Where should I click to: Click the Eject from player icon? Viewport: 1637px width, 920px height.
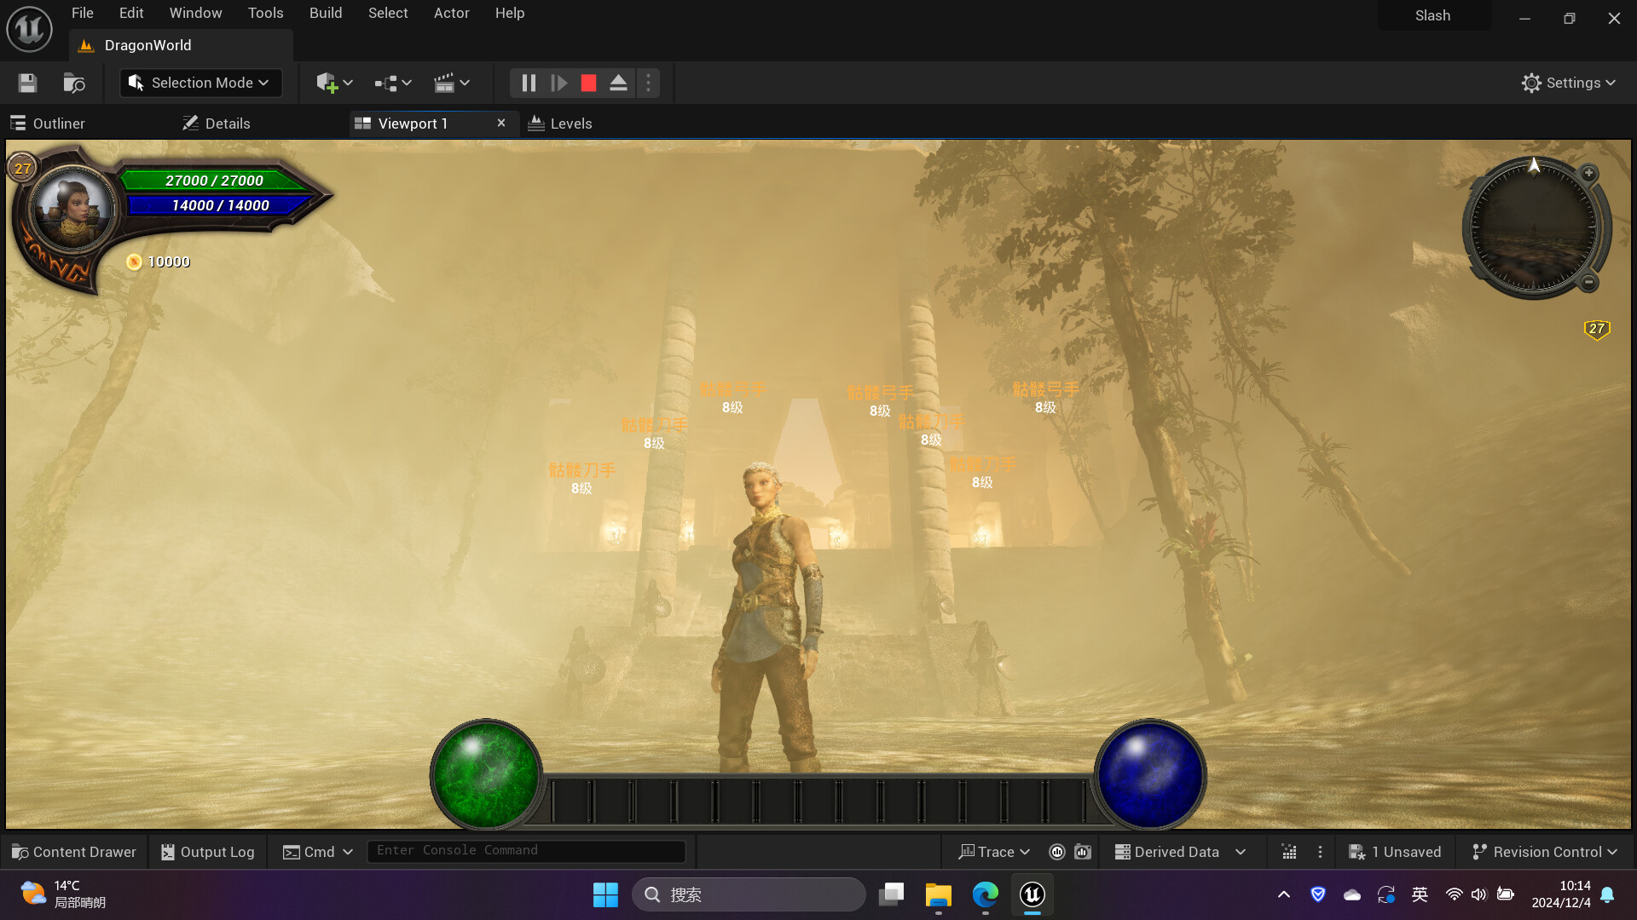618,83
